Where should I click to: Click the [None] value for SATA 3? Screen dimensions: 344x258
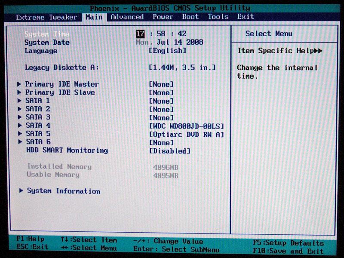161,118
